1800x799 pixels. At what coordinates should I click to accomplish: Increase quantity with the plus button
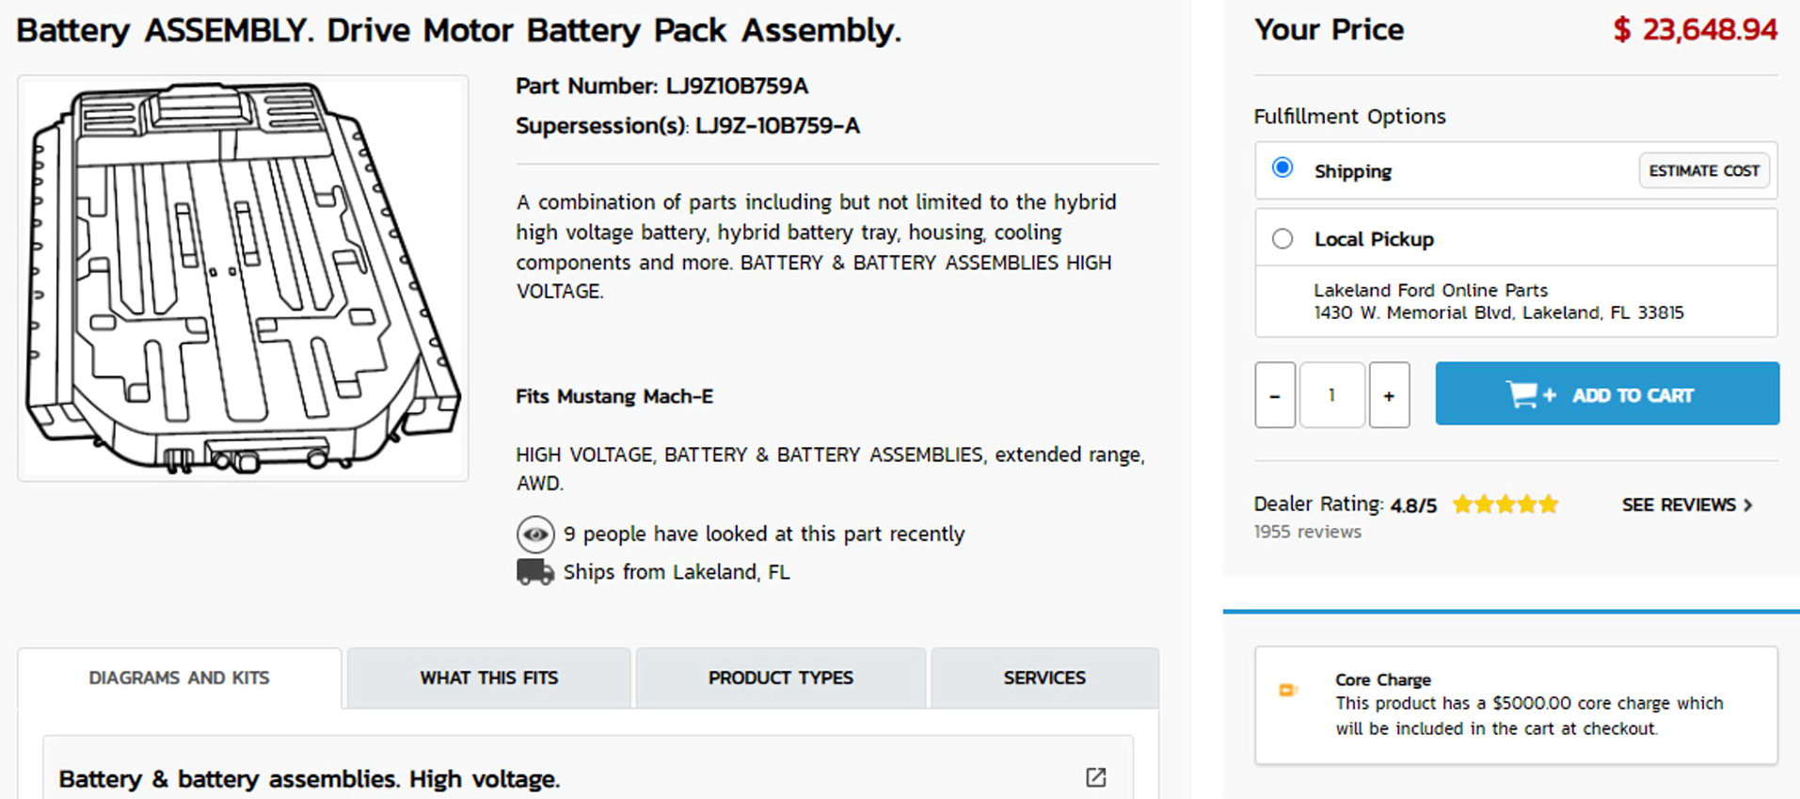[x=1389, y=395]
